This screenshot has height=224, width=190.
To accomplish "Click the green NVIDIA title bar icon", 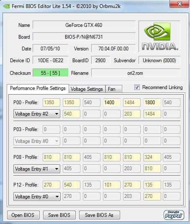I will tap(6, 6).
